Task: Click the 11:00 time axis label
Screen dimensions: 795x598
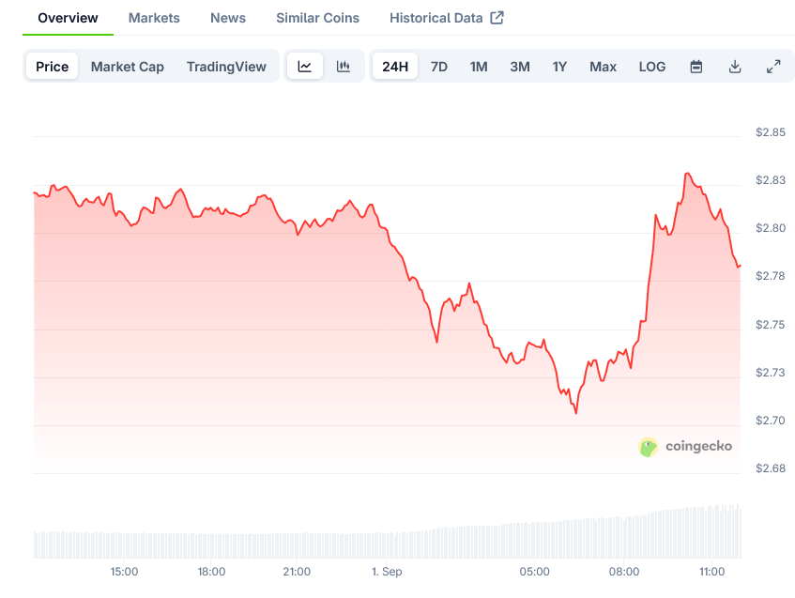Action: [x=711, y=572]
